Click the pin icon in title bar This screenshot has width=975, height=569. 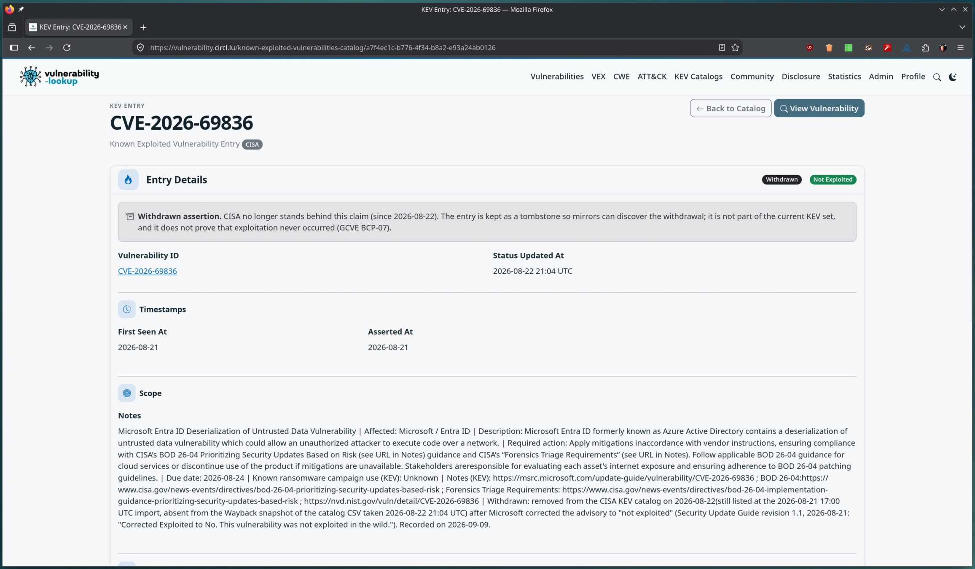[21, 9]
